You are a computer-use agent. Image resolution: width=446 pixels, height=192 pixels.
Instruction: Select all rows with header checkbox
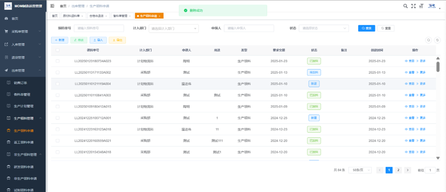click(x=58, y=50)
